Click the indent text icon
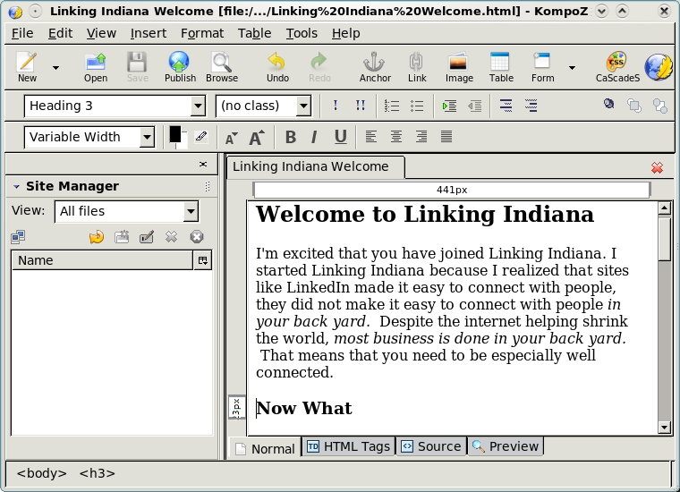 click(x=449, y=106)
